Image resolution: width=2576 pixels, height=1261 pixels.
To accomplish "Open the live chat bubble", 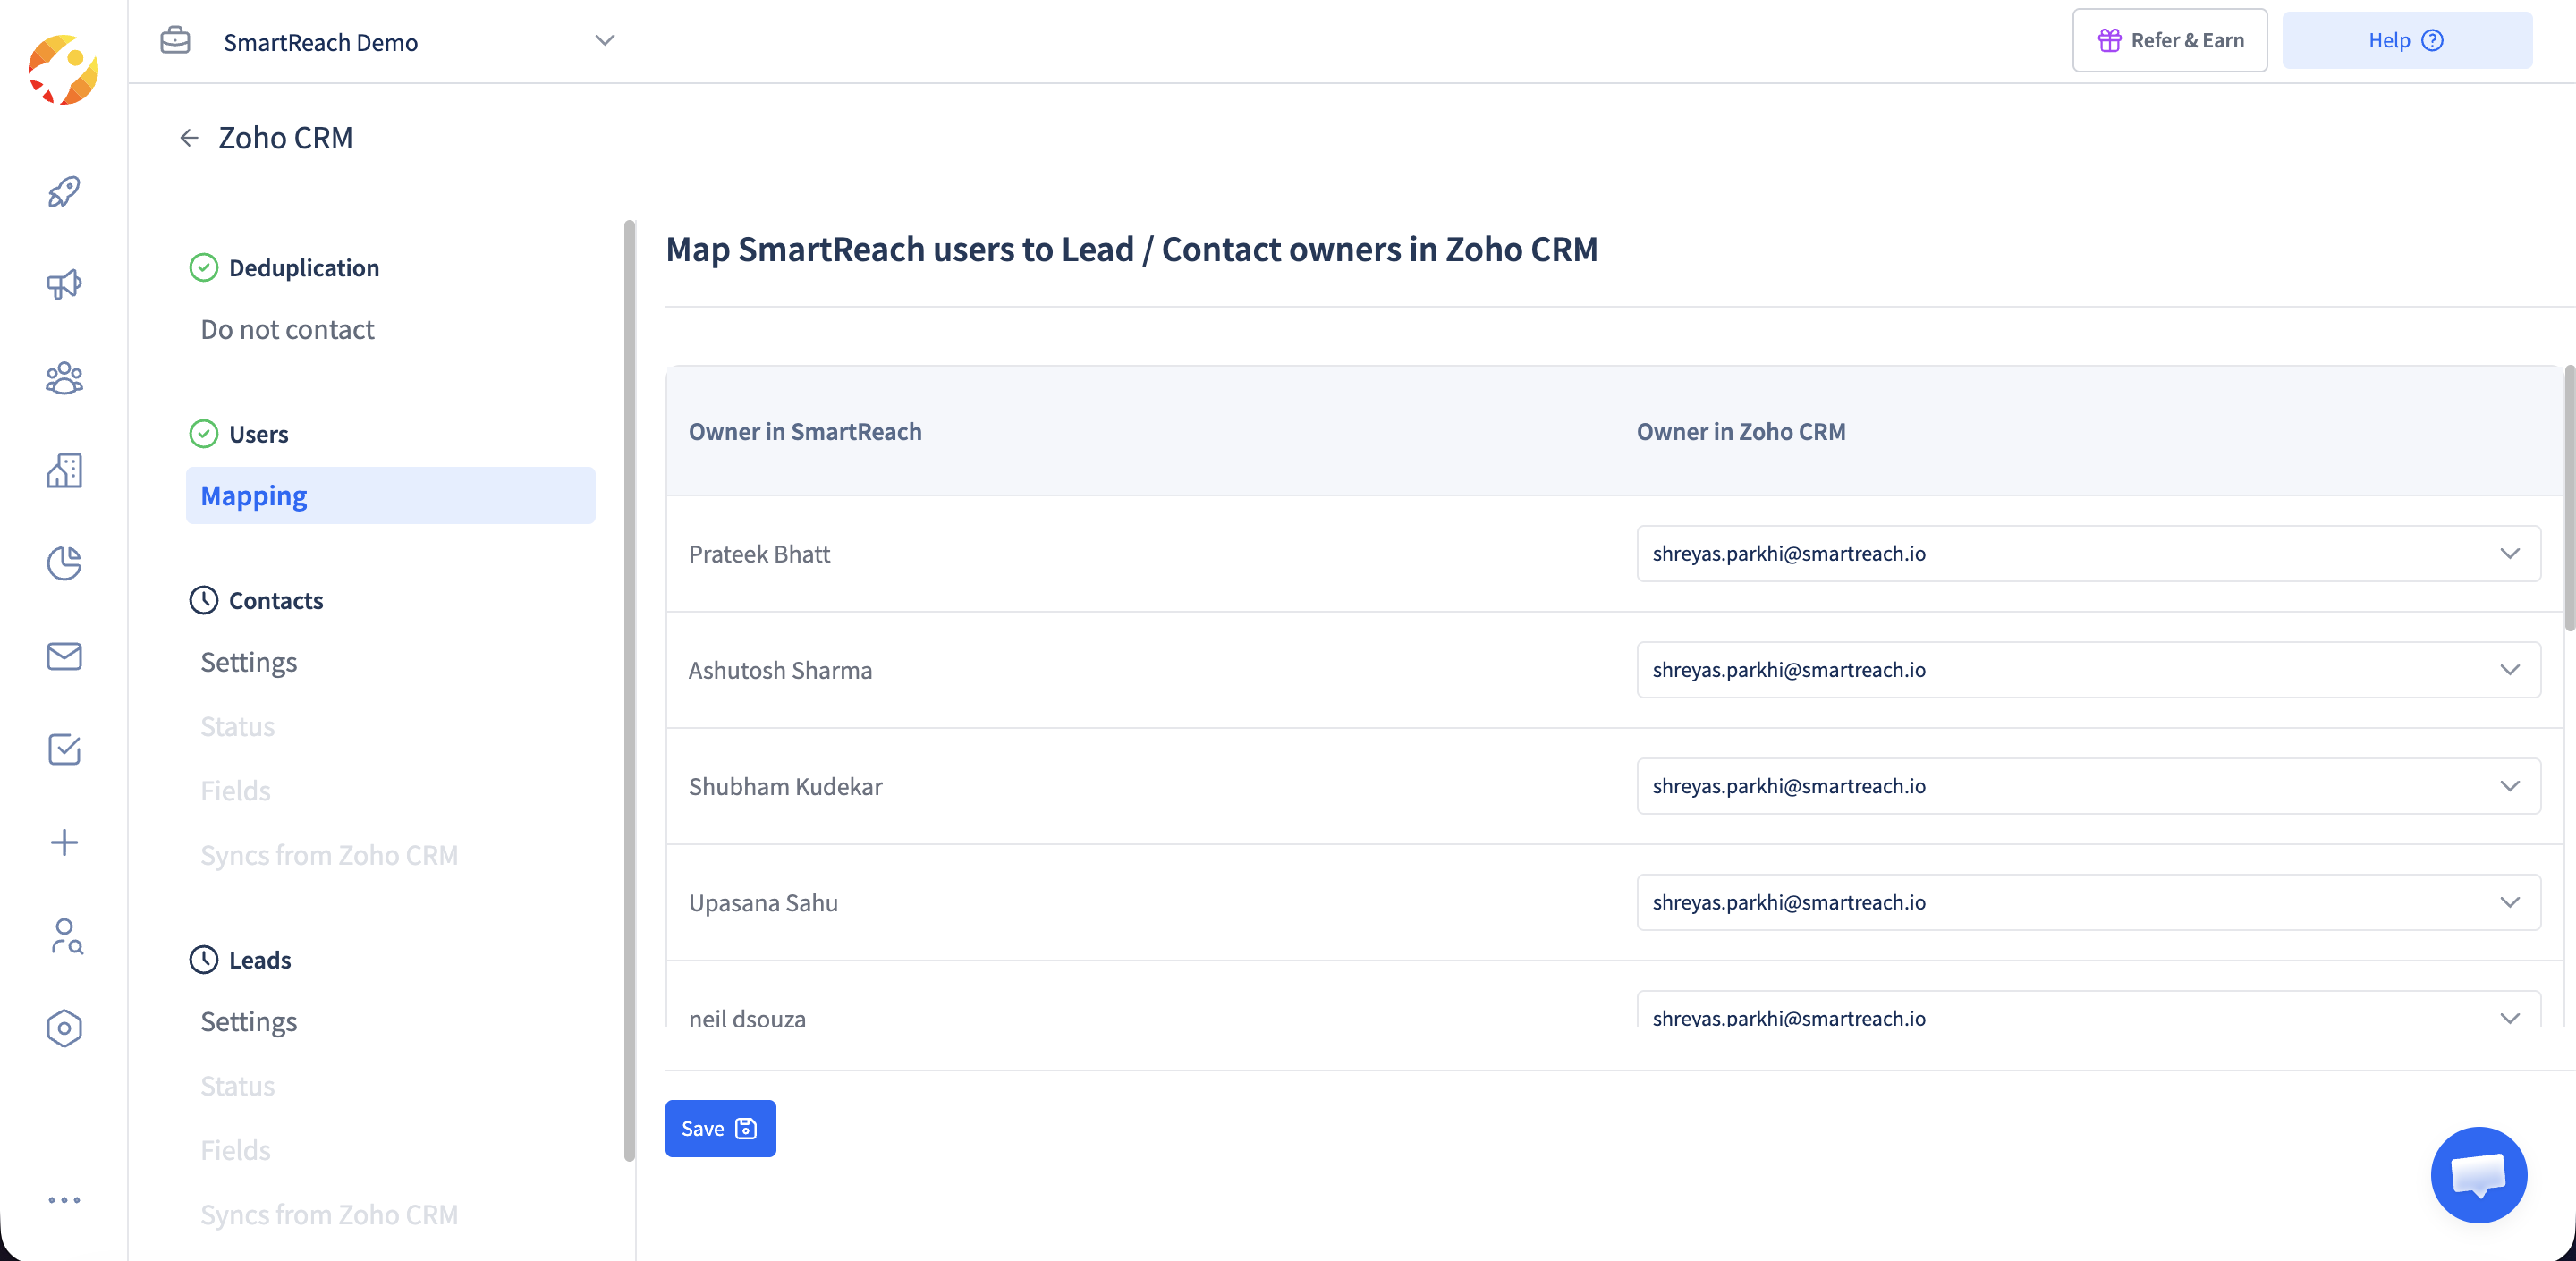I will pyautogui.click(x=2478, y=1174).
